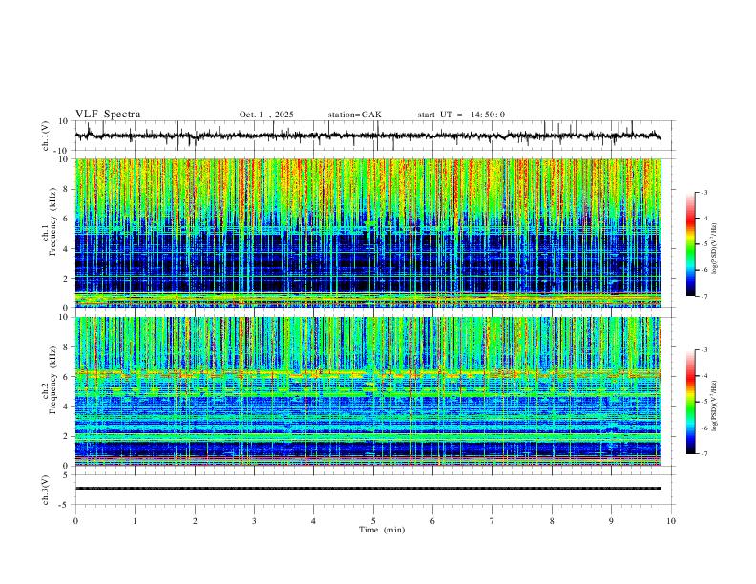This screenshot has width=756, height=584.
Task: Click the 'station=GAK' header label
Action: point(354,115)
